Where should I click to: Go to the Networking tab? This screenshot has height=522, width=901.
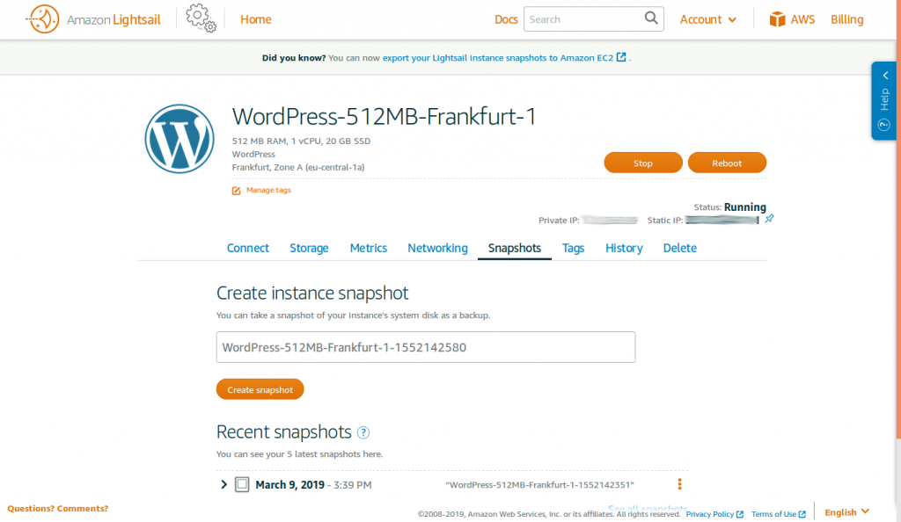point(438,249)
